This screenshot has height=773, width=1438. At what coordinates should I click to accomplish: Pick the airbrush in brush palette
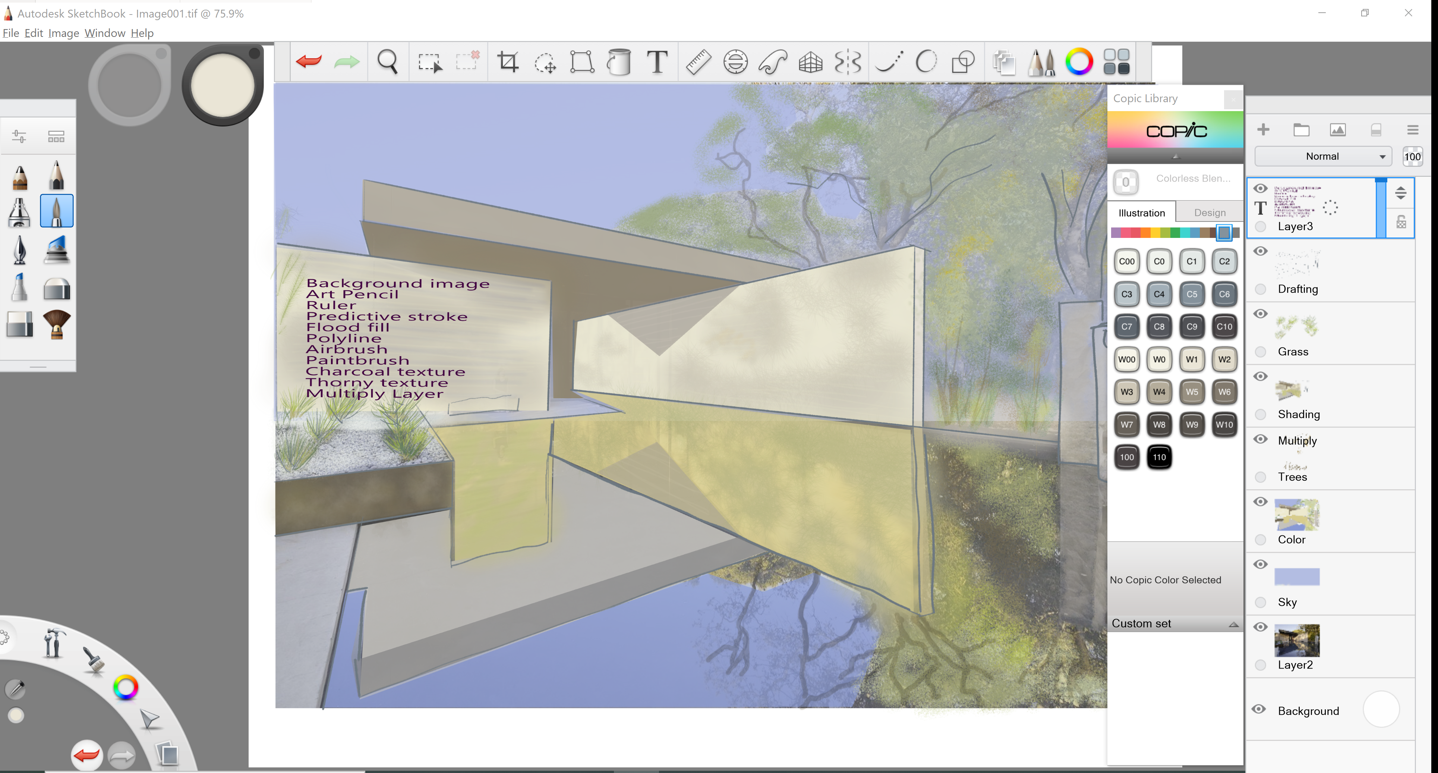tap(19, 212)
